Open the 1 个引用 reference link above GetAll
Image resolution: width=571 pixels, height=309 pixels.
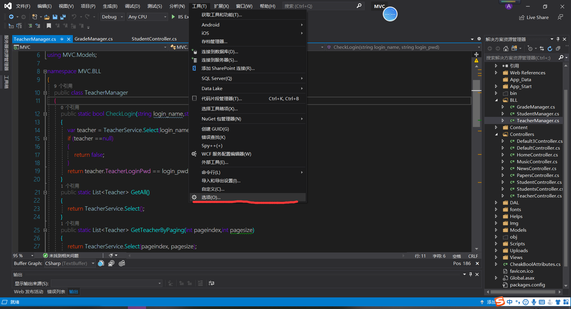click(70, 186)
